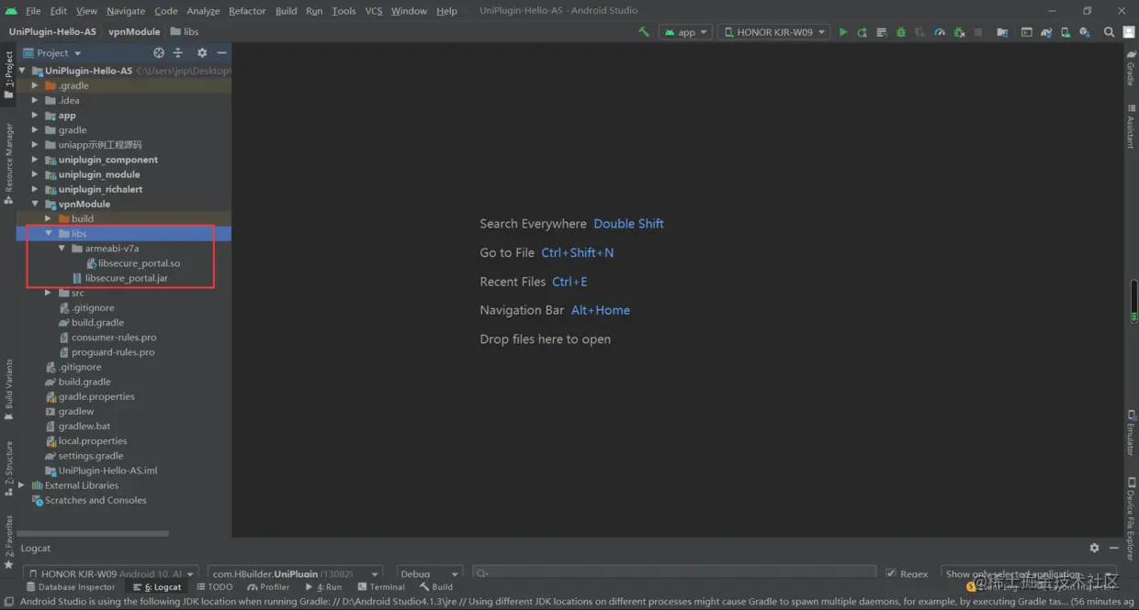Open the Refactor menu
The width and height of the screenshot is (1139, 610).
247,11
